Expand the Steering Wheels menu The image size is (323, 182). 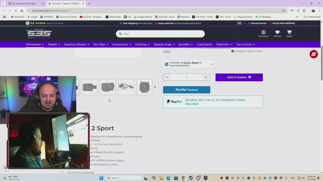(x=77, y=44)
